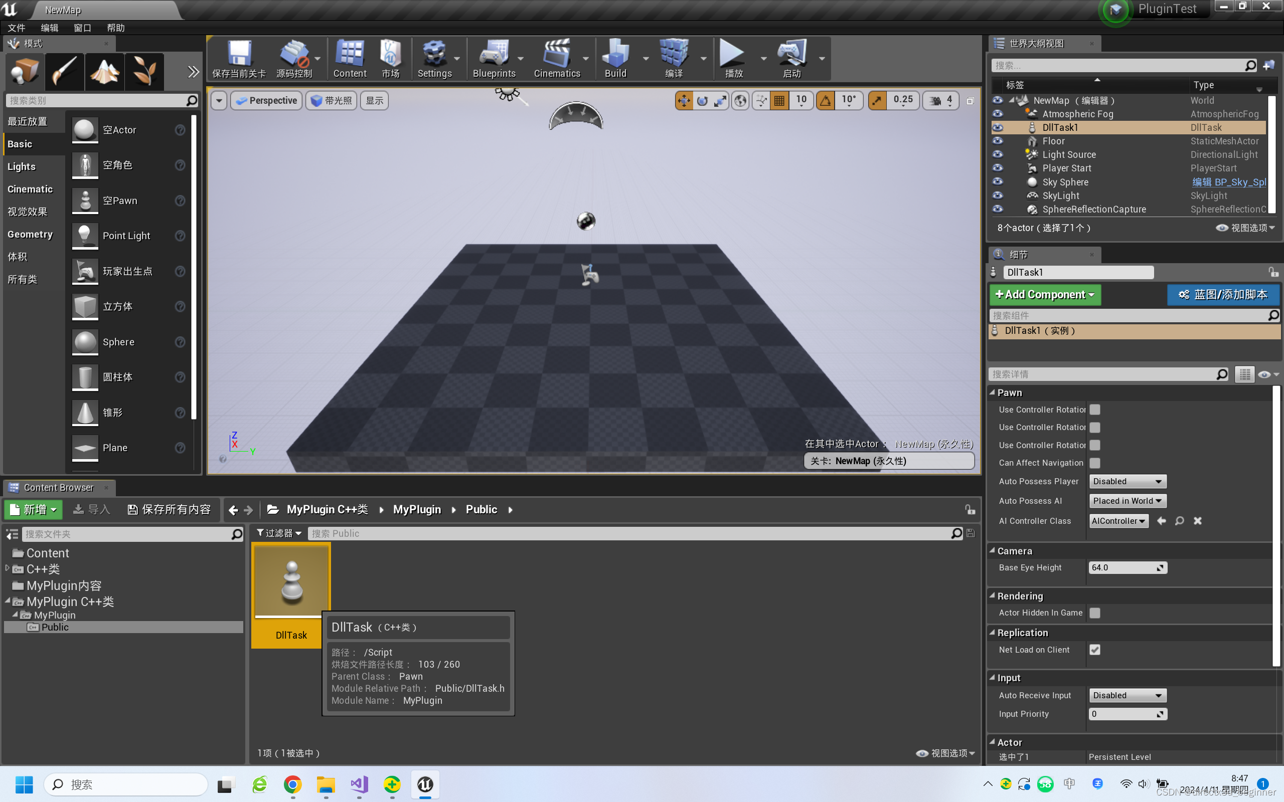Viewport: 1284px width, 802px height.
Task: Maximize or restore the viewport
Action: tap(970, 101)
